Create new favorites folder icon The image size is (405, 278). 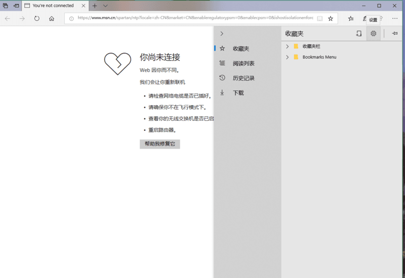pos(359,33)
